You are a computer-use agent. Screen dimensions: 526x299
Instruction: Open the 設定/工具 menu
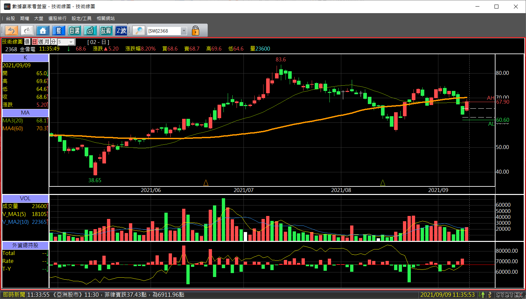[81, 18]
